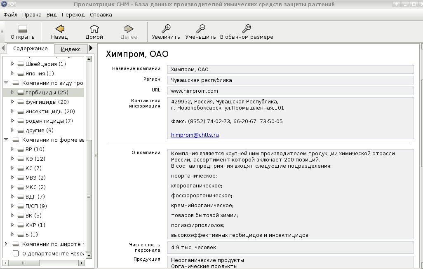The width and height of the screenshot is (423, 269).
Task: Click the book icon beside ВР (10)
Action: (21, 149)
